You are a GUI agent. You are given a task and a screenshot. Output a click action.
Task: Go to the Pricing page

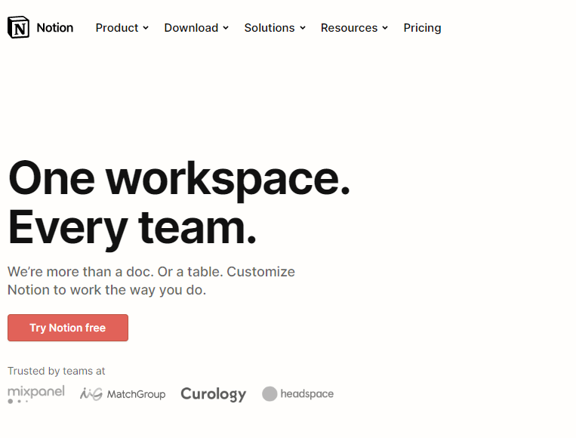pyautogui.click(x=423, y=27)
